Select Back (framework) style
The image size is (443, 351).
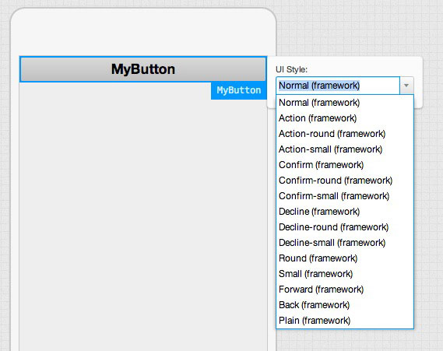click(345, 305)
